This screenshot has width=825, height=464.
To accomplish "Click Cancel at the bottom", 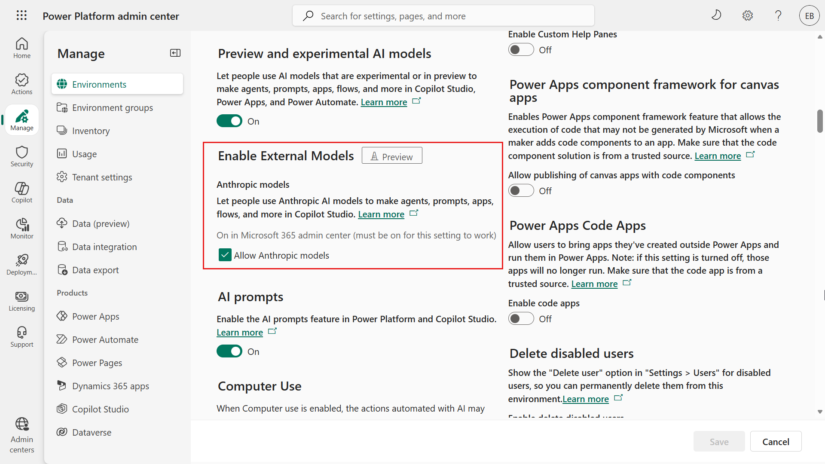I will click(x=776, y=441).
